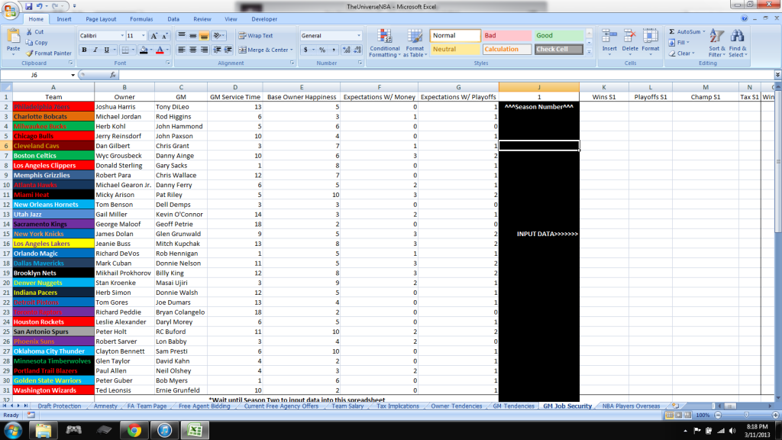Open Excel Help question mark

pos(745,18)
